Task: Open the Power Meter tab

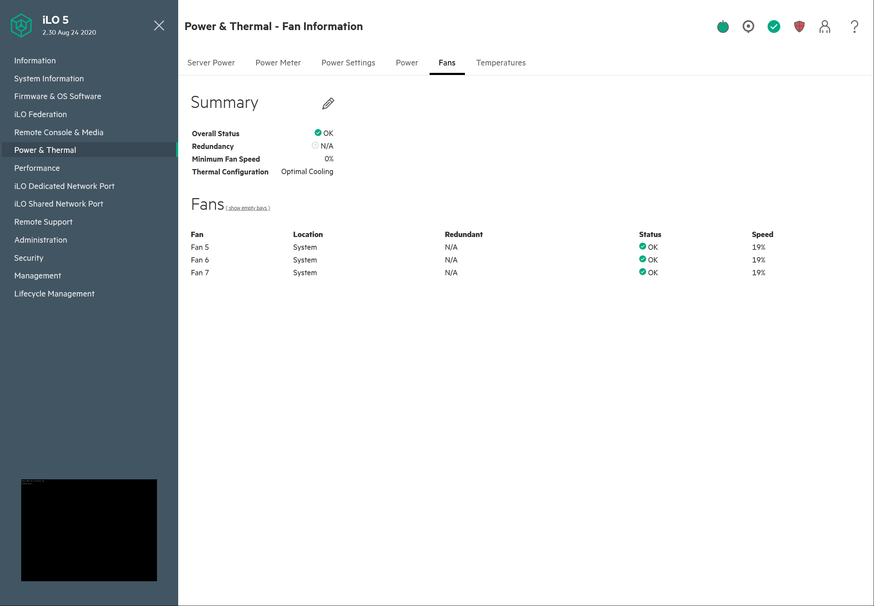Action: (278, 63)
